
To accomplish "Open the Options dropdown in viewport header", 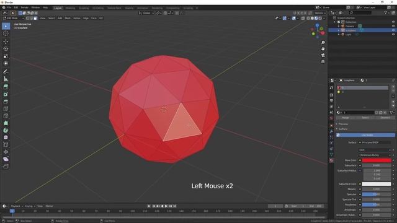I will pos(320,13).
